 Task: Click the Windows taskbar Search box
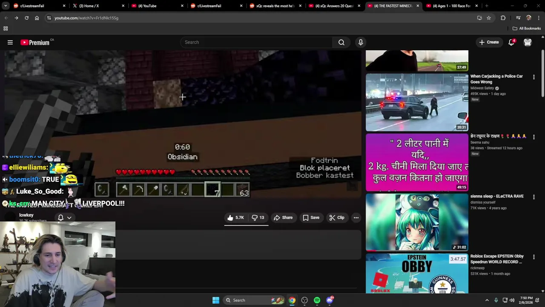(x=255, y=300)
